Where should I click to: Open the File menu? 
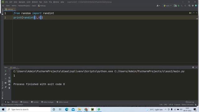tap(7, 2)
